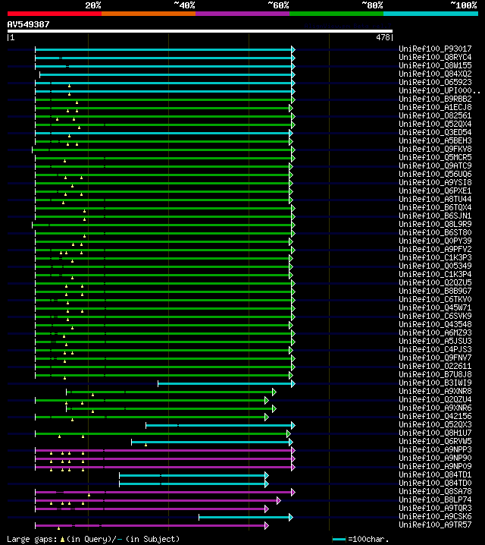Select hit label UniRef100_A9PFV2
485x545 pixels.
435,249
